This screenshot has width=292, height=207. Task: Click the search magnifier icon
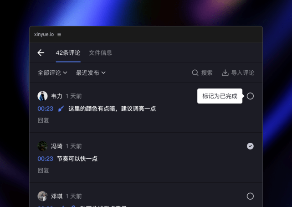(195, 72)
